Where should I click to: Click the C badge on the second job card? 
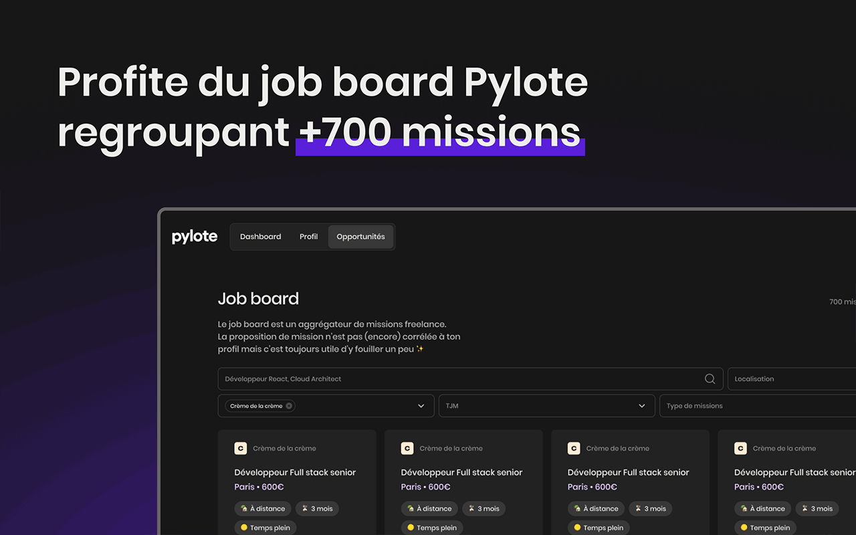[407, 448]
